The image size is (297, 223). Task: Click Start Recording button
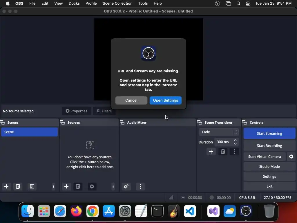[269, 146]
